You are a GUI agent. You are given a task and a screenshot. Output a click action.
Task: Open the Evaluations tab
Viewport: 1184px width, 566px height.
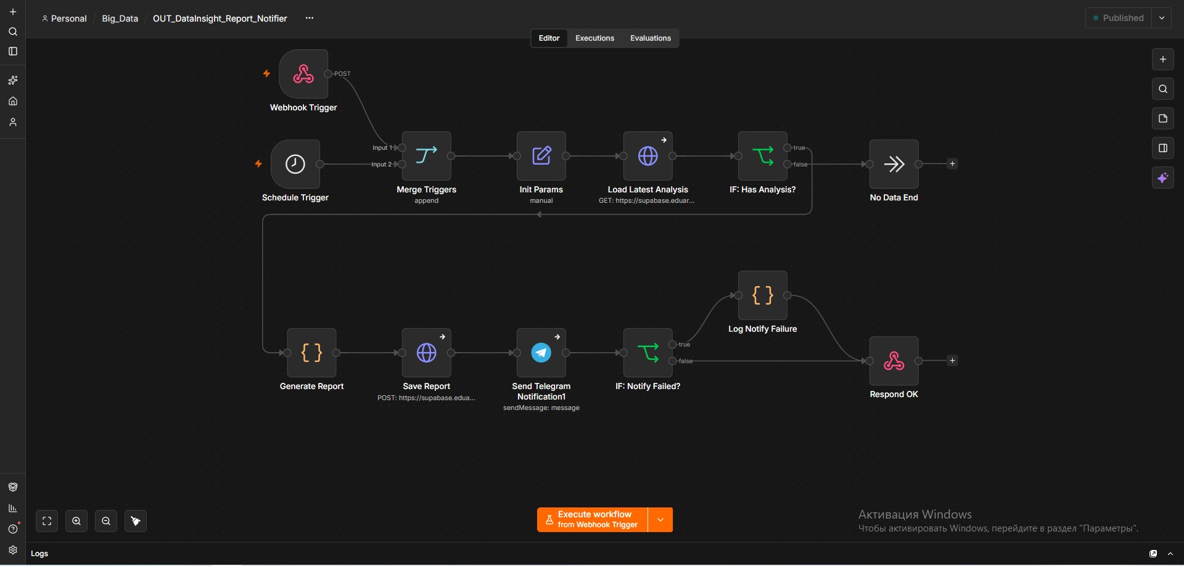650,38
